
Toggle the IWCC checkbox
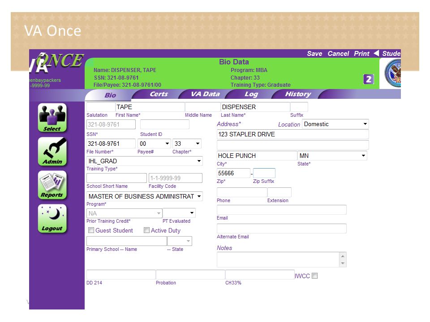coord(315,276)
